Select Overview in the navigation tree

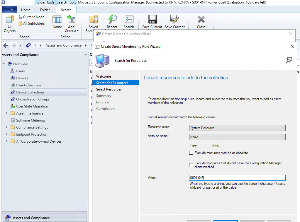tap(20, 64)
